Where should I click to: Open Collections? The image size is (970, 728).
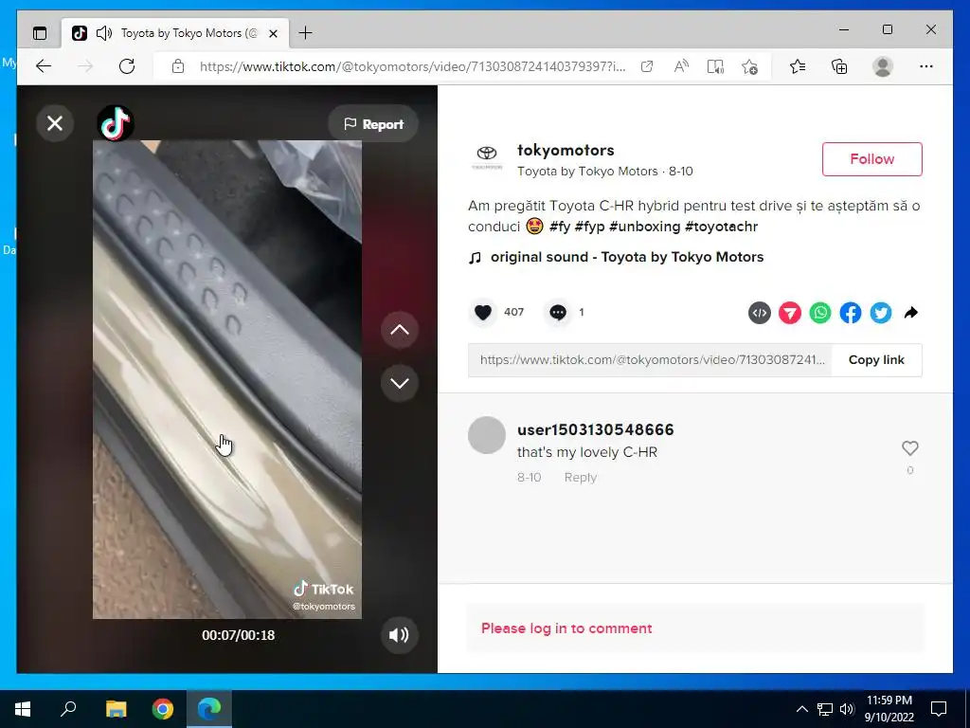[x=839, y=66]
